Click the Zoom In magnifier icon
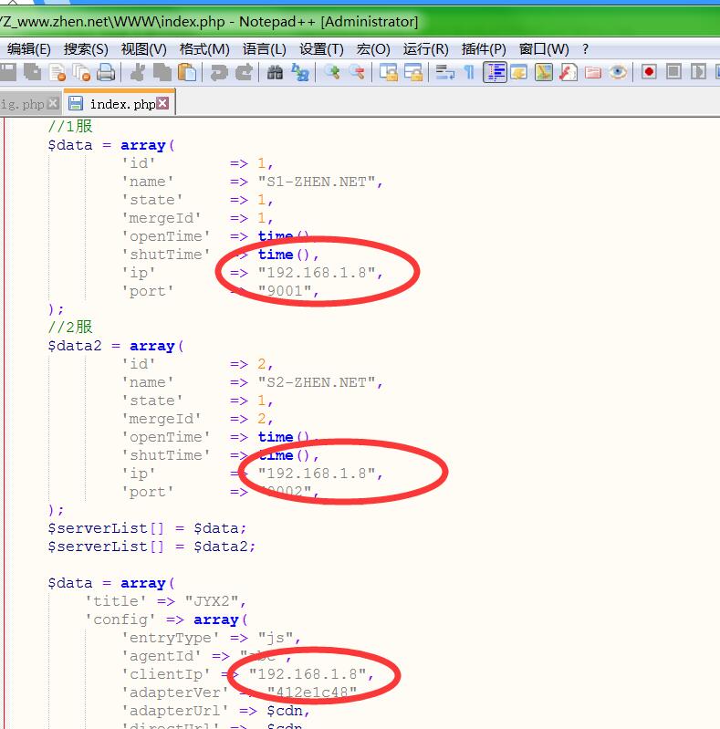The height and width of the screenshot is (729, 720). 332,72
